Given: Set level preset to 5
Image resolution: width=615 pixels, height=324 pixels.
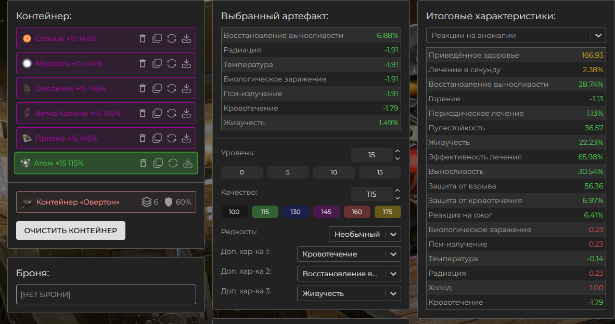Looking at the screenshot, I should pyautogui.click(x=288, y=172).
